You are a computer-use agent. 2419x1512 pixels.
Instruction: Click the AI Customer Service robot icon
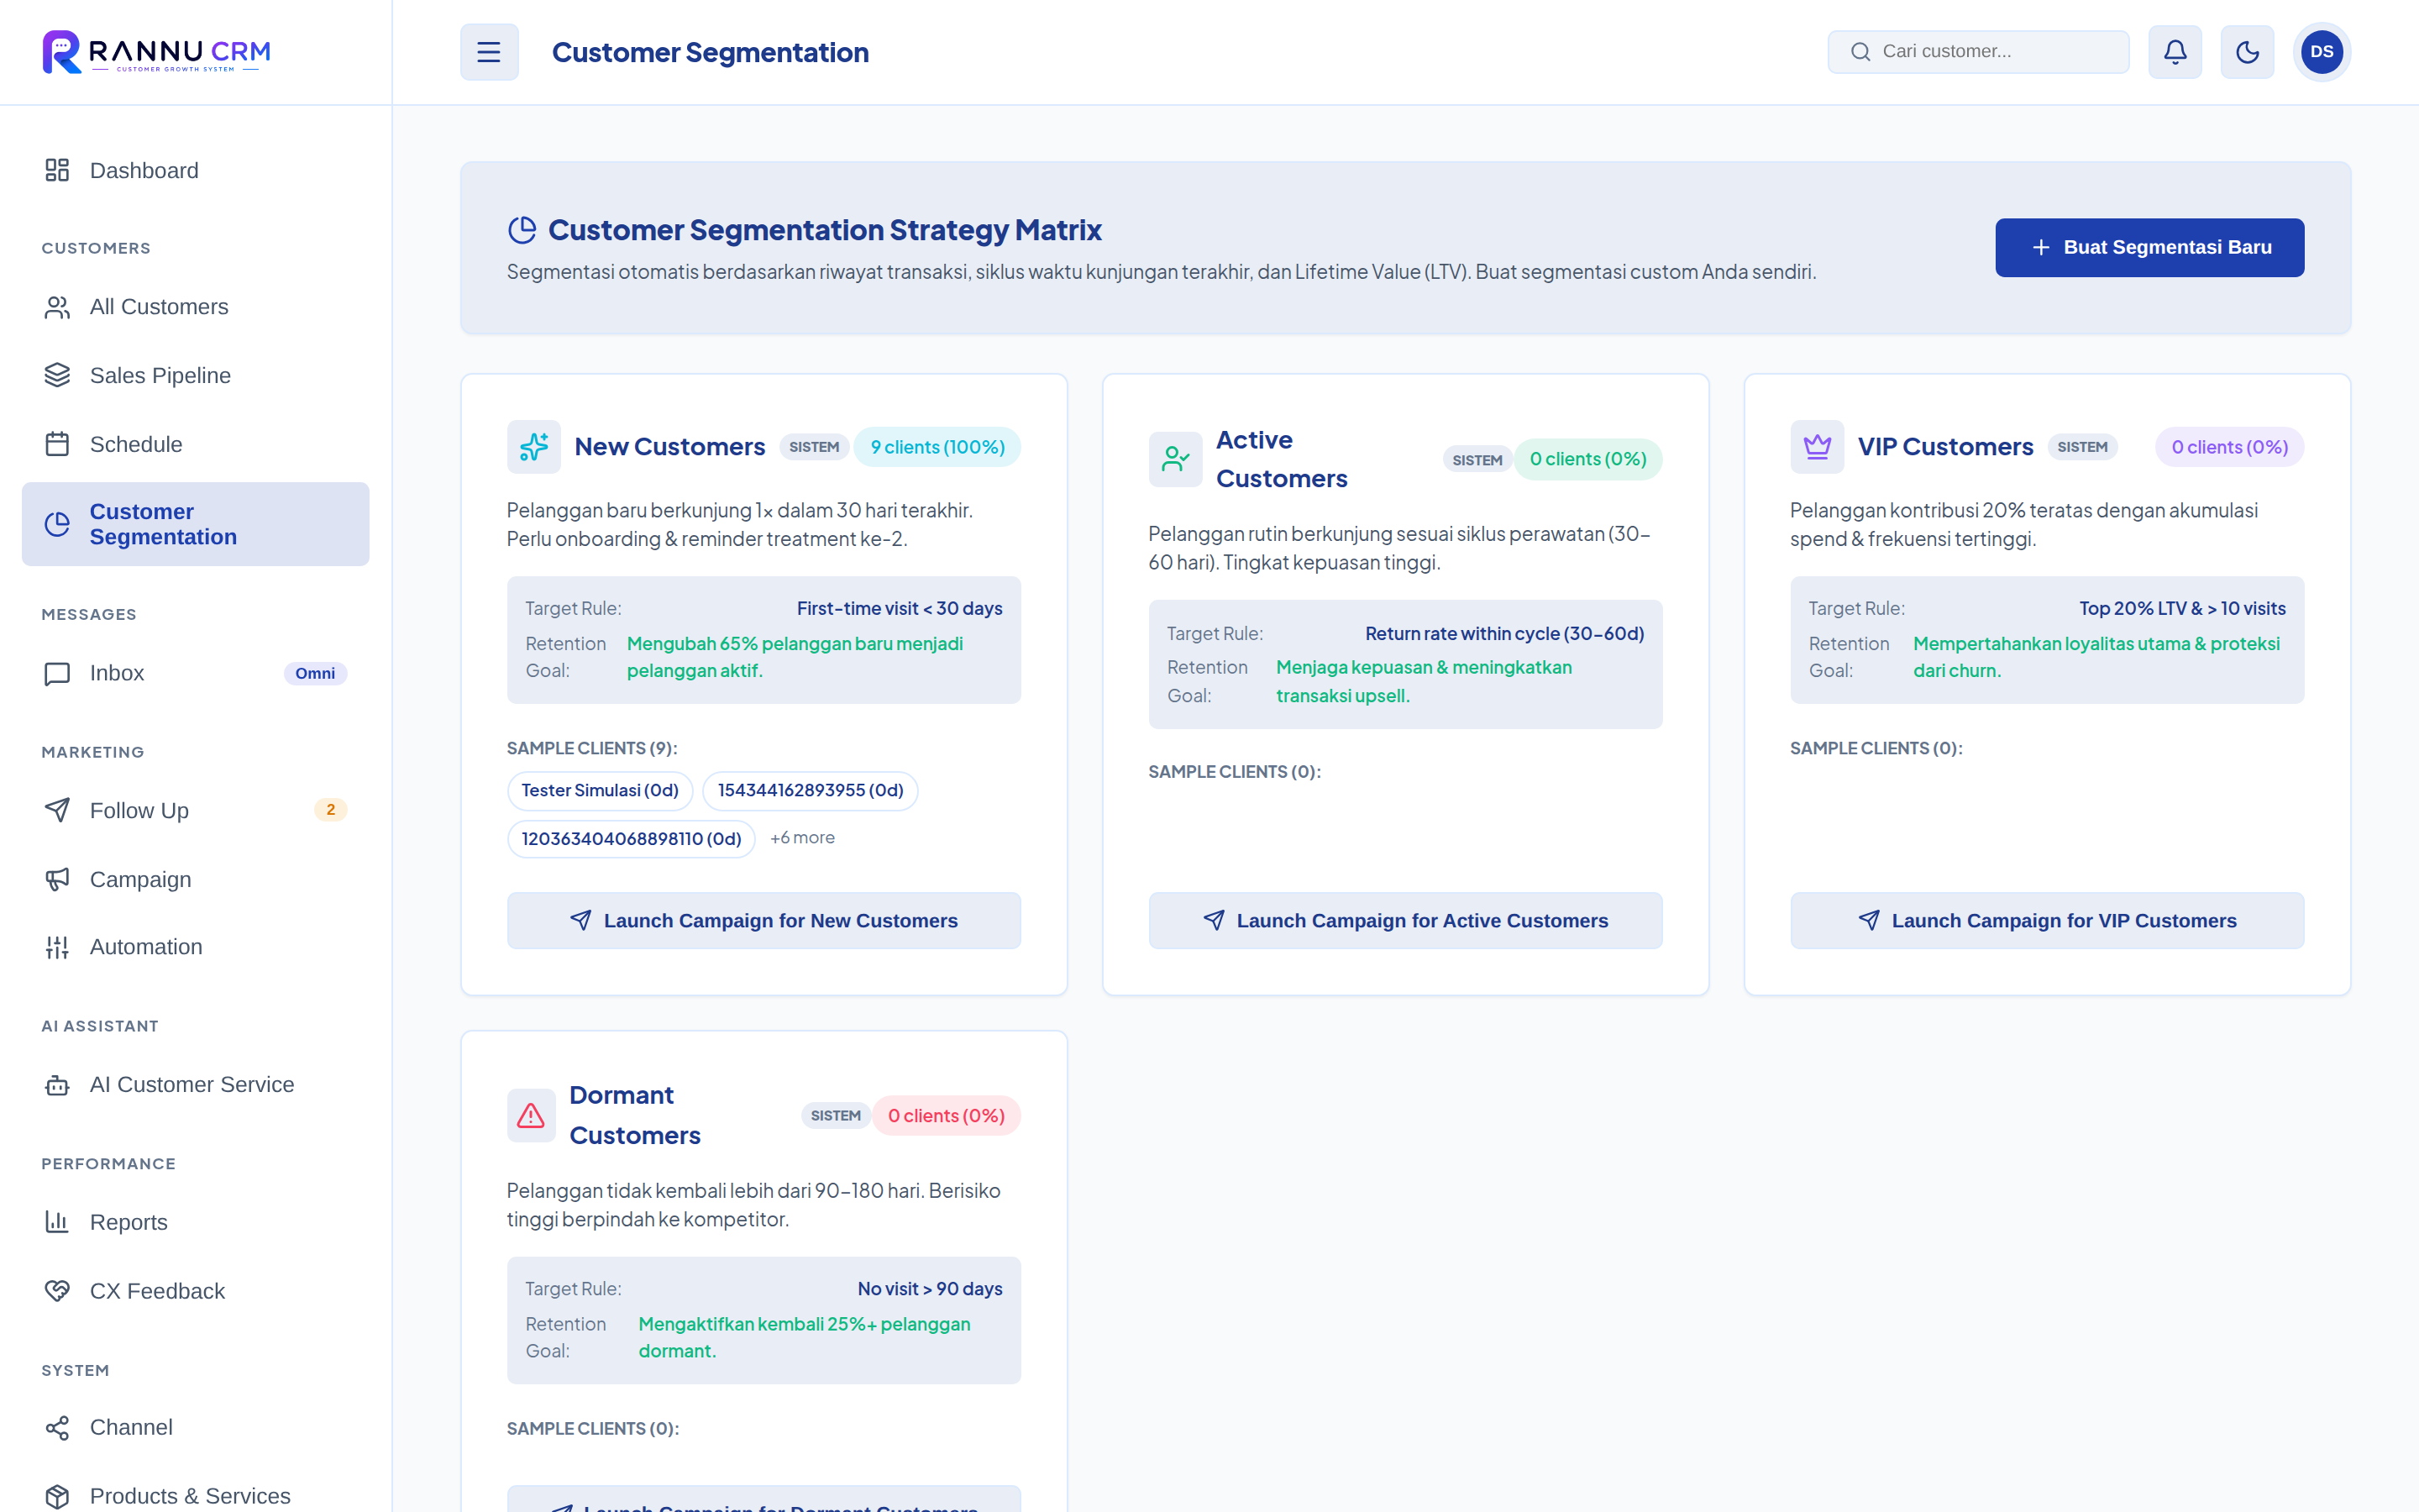(x=57, y=1085)
